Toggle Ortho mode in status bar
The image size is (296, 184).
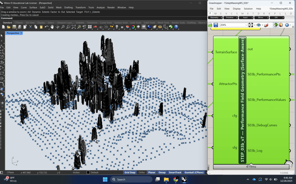pos(142,173)
